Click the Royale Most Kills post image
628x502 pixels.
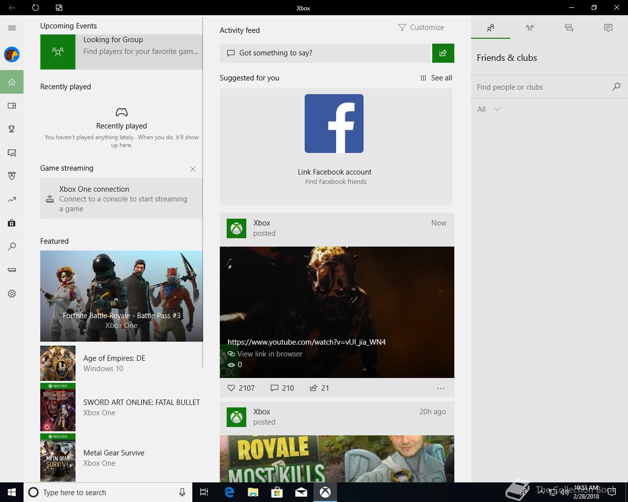pyautogui.click(x=337, y=459)
